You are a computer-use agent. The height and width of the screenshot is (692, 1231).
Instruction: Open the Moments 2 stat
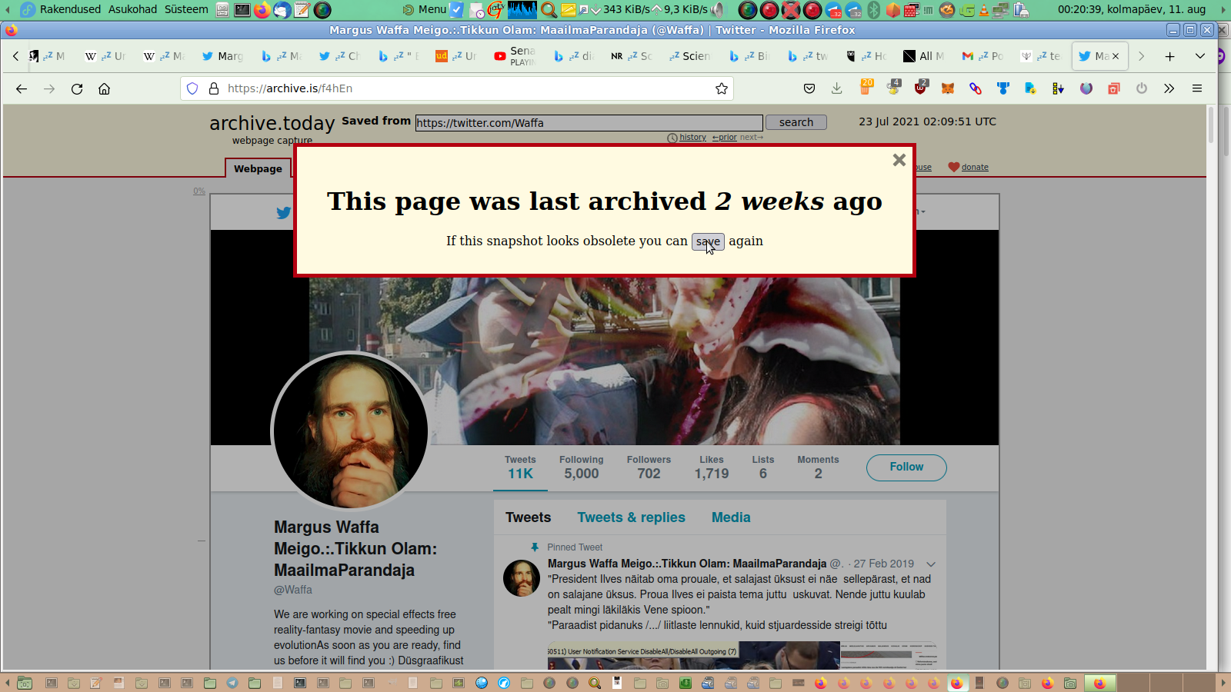[818, 467]
